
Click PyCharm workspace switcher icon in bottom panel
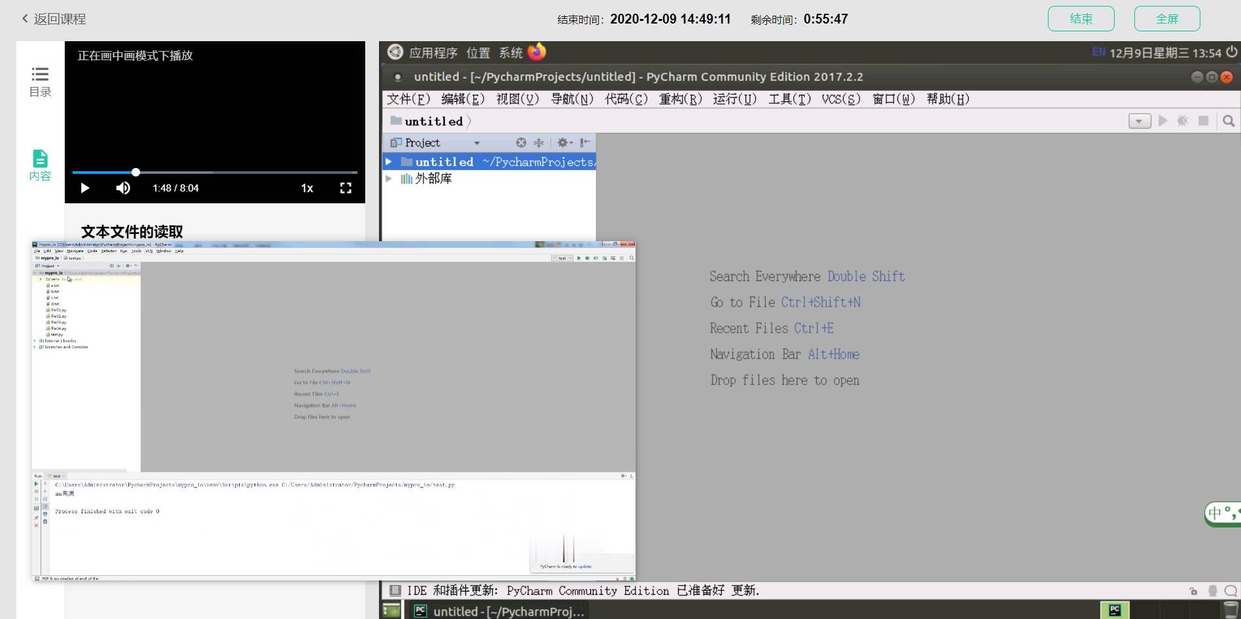(x=1115, y=611)
